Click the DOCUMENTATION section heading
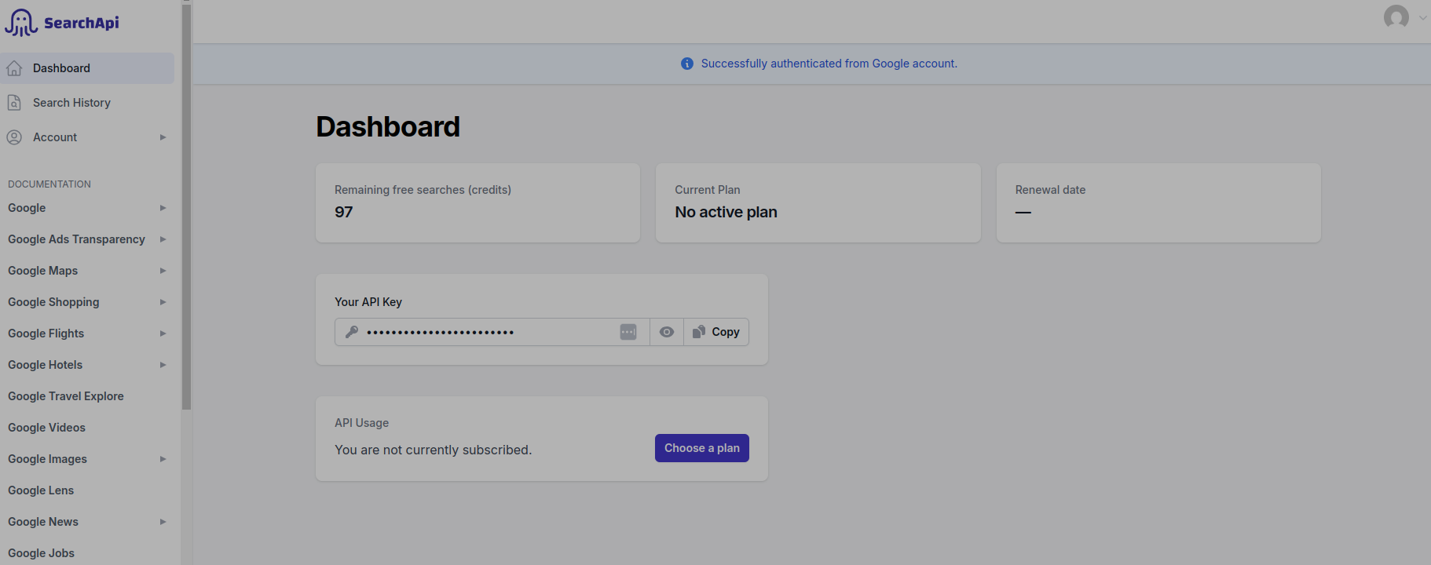This screenshot has width=1431, height=565. [x=49, y=184]
